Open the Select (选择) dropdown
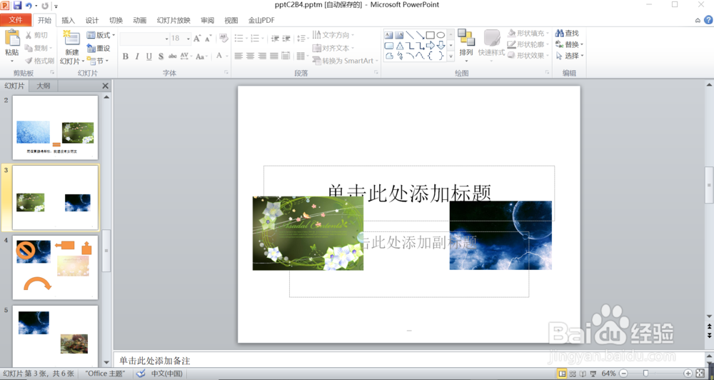This screenshot has width=714, height=380. 569,56
